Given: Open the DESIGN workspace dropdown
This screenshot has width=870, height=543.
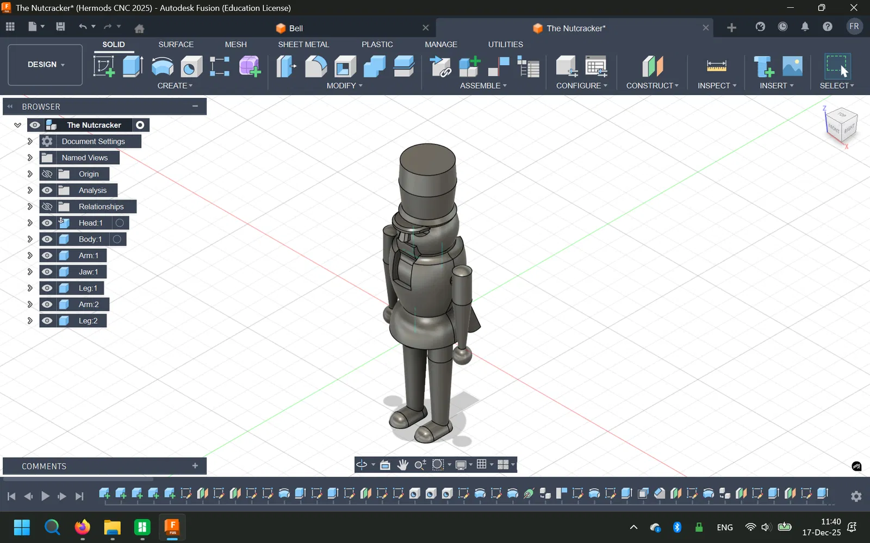Looking at the screenshot, I should coord(45,65).
